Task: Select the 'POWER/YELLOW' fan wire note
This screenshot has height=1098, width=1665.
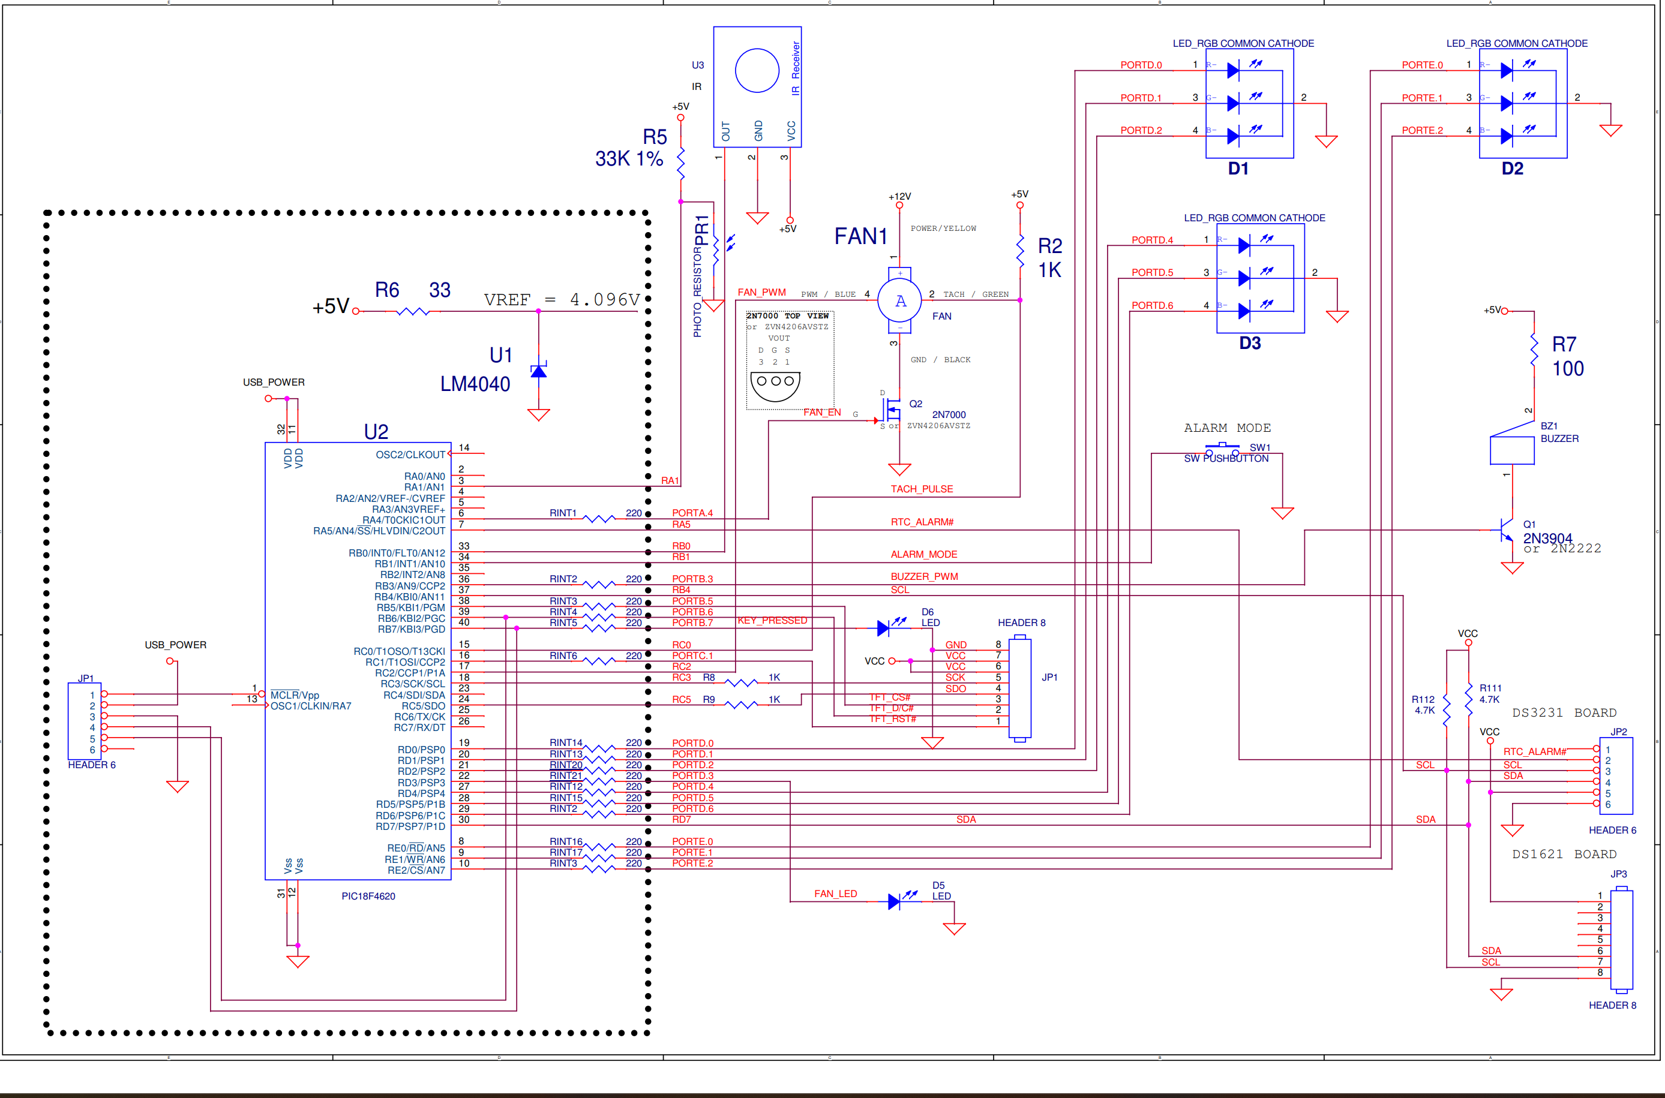Action: click(944, 228)
